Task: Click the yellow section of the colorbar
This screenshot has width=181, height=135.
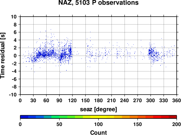Action: tap(98, 117)
